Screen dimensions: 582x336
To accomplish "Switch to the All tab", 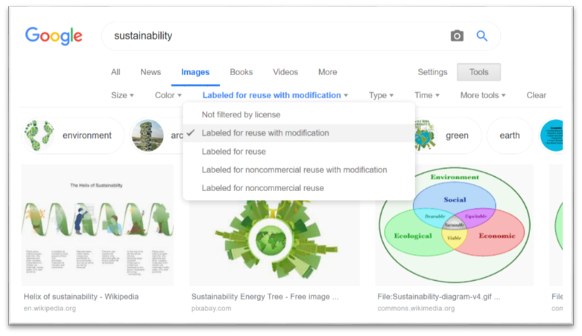I will [116, 72].
